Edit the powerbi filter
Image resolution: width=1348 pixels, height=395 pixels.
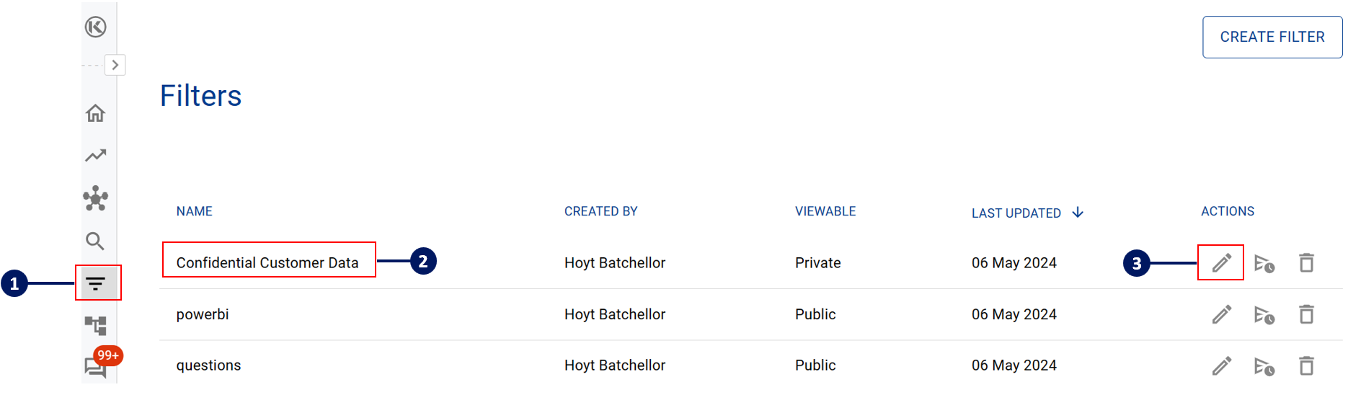1221,314
